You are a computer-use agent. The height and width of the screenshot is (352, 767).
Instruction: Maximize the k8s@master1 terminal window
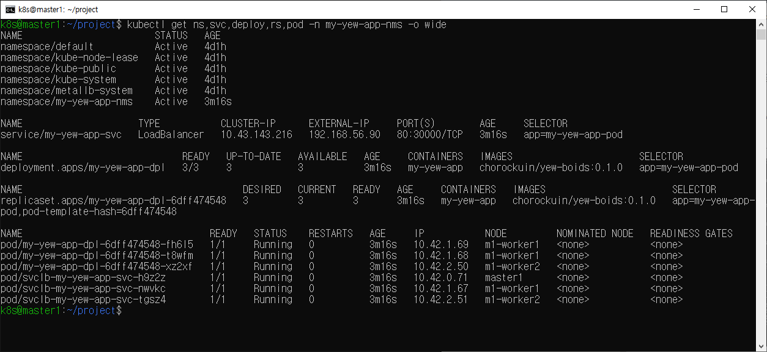pyautogui.click(x=724, y=9)
